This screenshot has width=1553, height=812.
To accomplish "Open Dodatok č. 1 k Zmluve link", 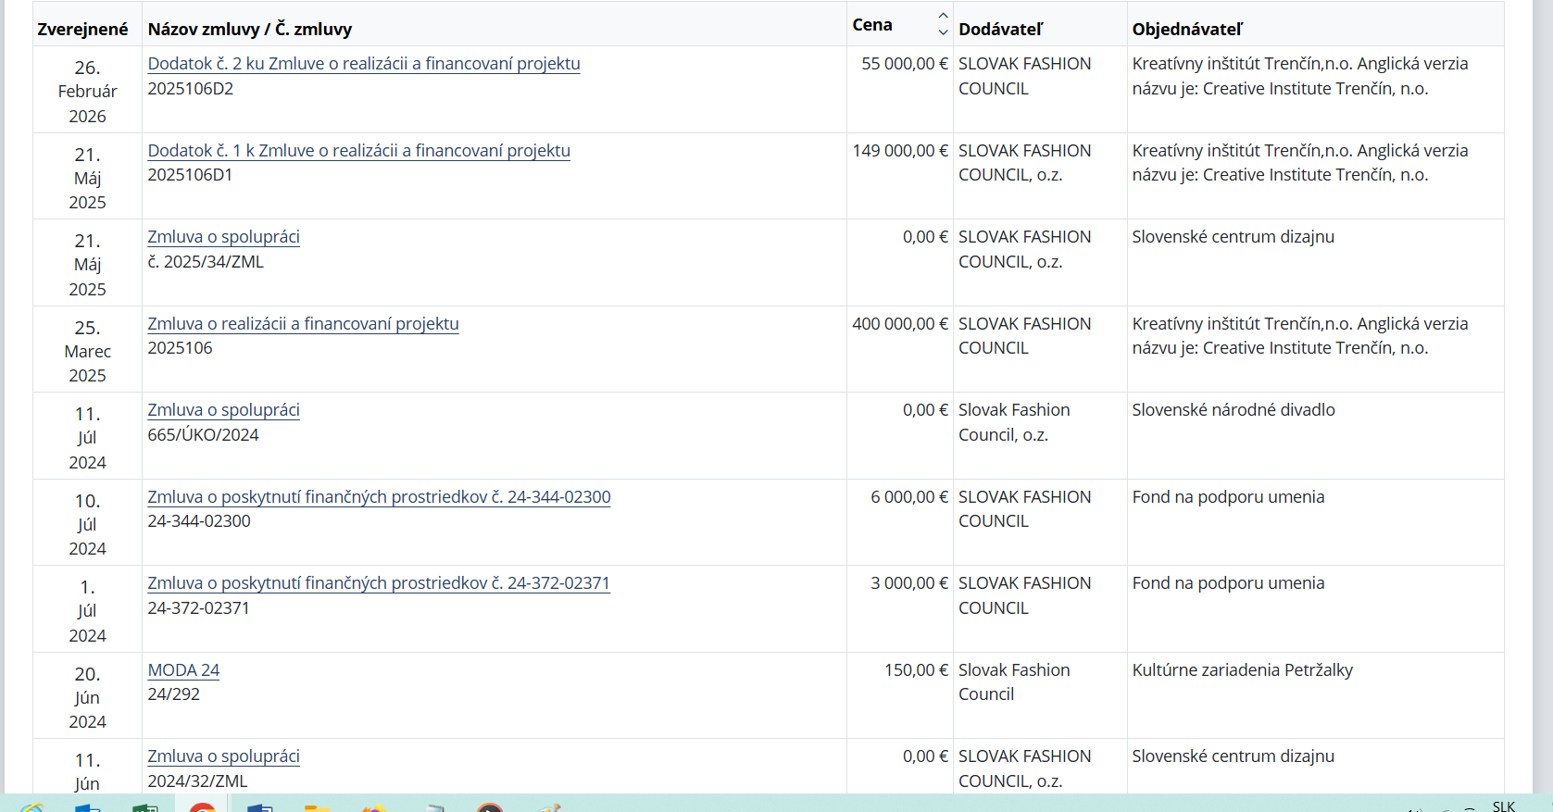I will pos(358,151).
